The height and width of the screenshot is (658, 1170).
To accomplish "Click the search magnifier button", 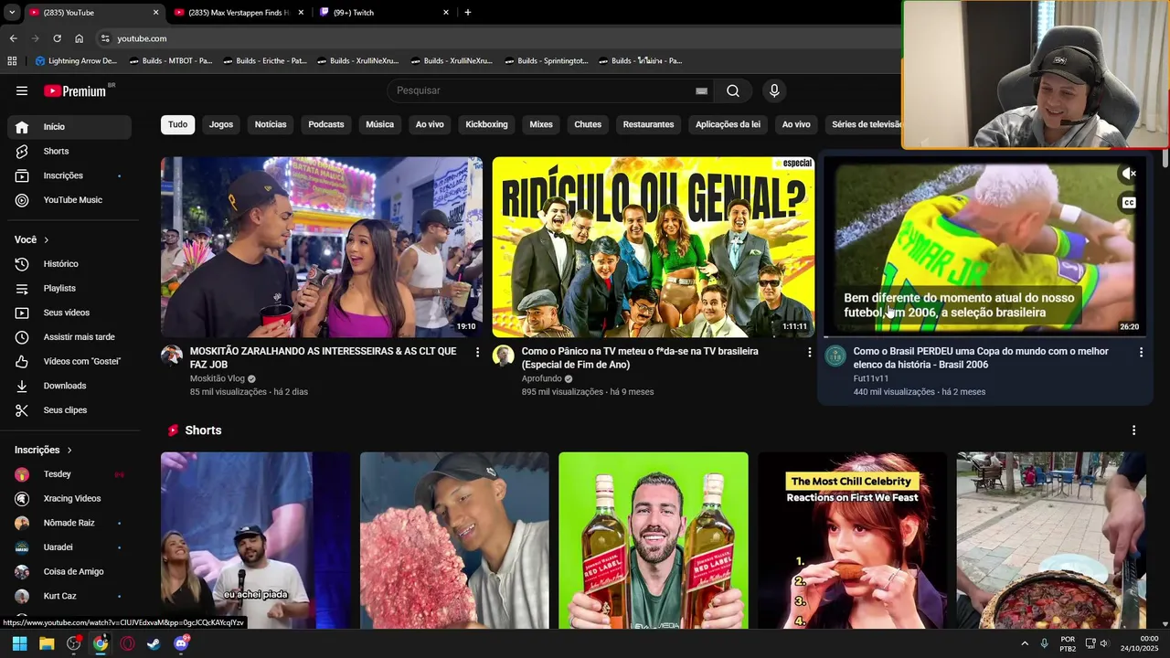I will click(x=733, y=90).
